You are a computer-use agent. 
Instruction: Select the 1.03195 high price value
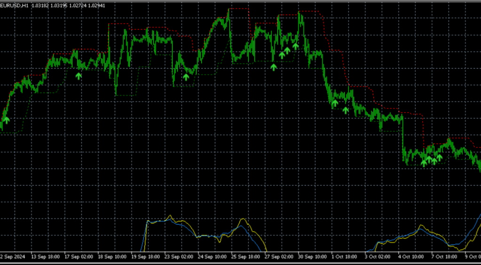pos(59,6)
